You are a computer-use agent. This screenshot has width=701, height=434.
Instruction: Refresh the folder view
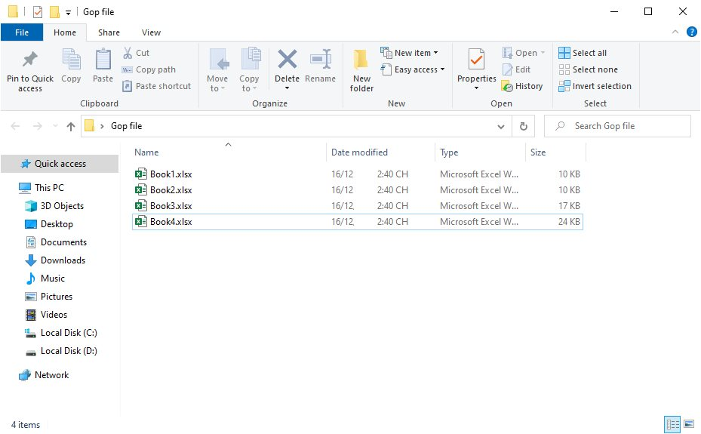[524, 126]
